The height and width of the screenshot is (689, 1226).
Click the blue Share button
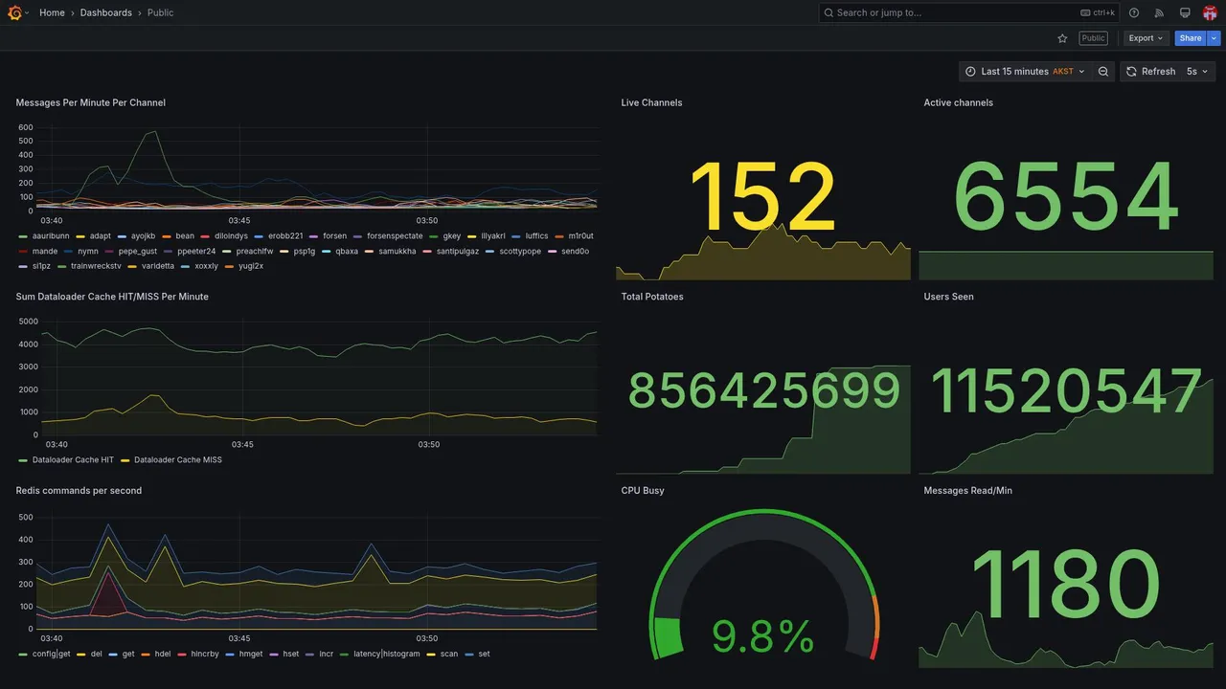click(1191, 38)
